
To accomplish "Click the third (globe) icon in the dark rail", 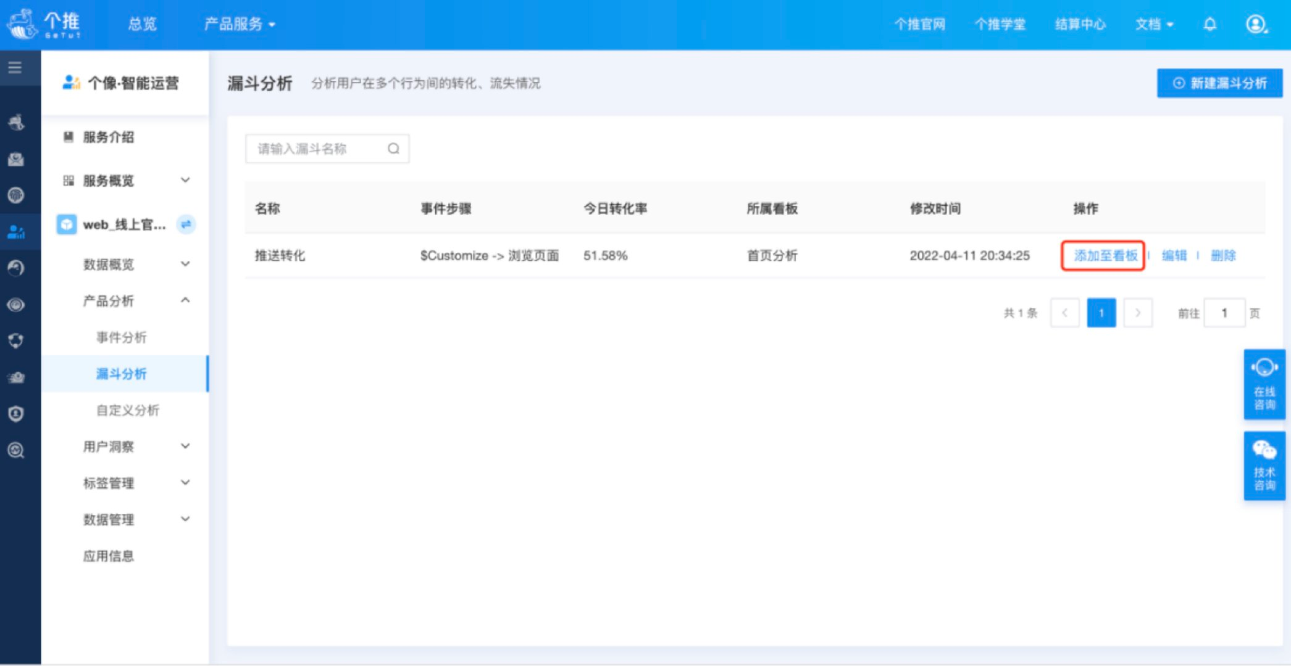I will (x=16, y=195).
